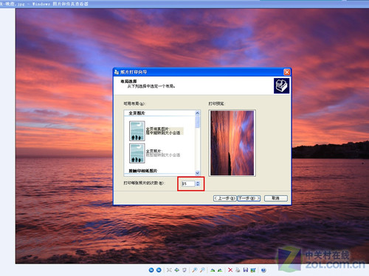
Task: Go to previous image in viewer toolbar
Action: pos(151,270)
